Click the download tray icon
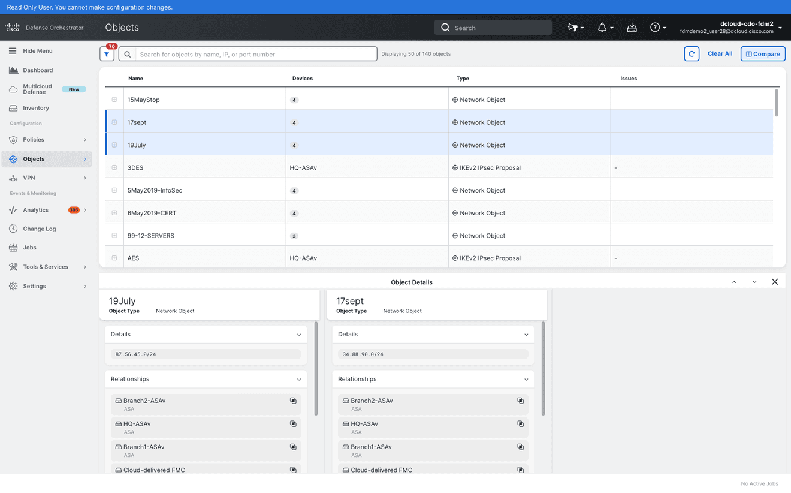The height and width of the screenshot is (493, 791). 632,28
